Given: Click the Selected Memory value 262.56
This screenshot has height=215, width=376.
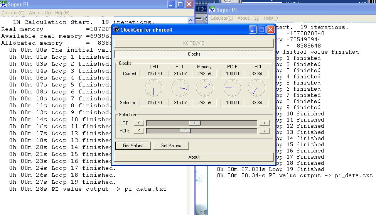Looking at the screenshot, I should click(x=204, y=102).
